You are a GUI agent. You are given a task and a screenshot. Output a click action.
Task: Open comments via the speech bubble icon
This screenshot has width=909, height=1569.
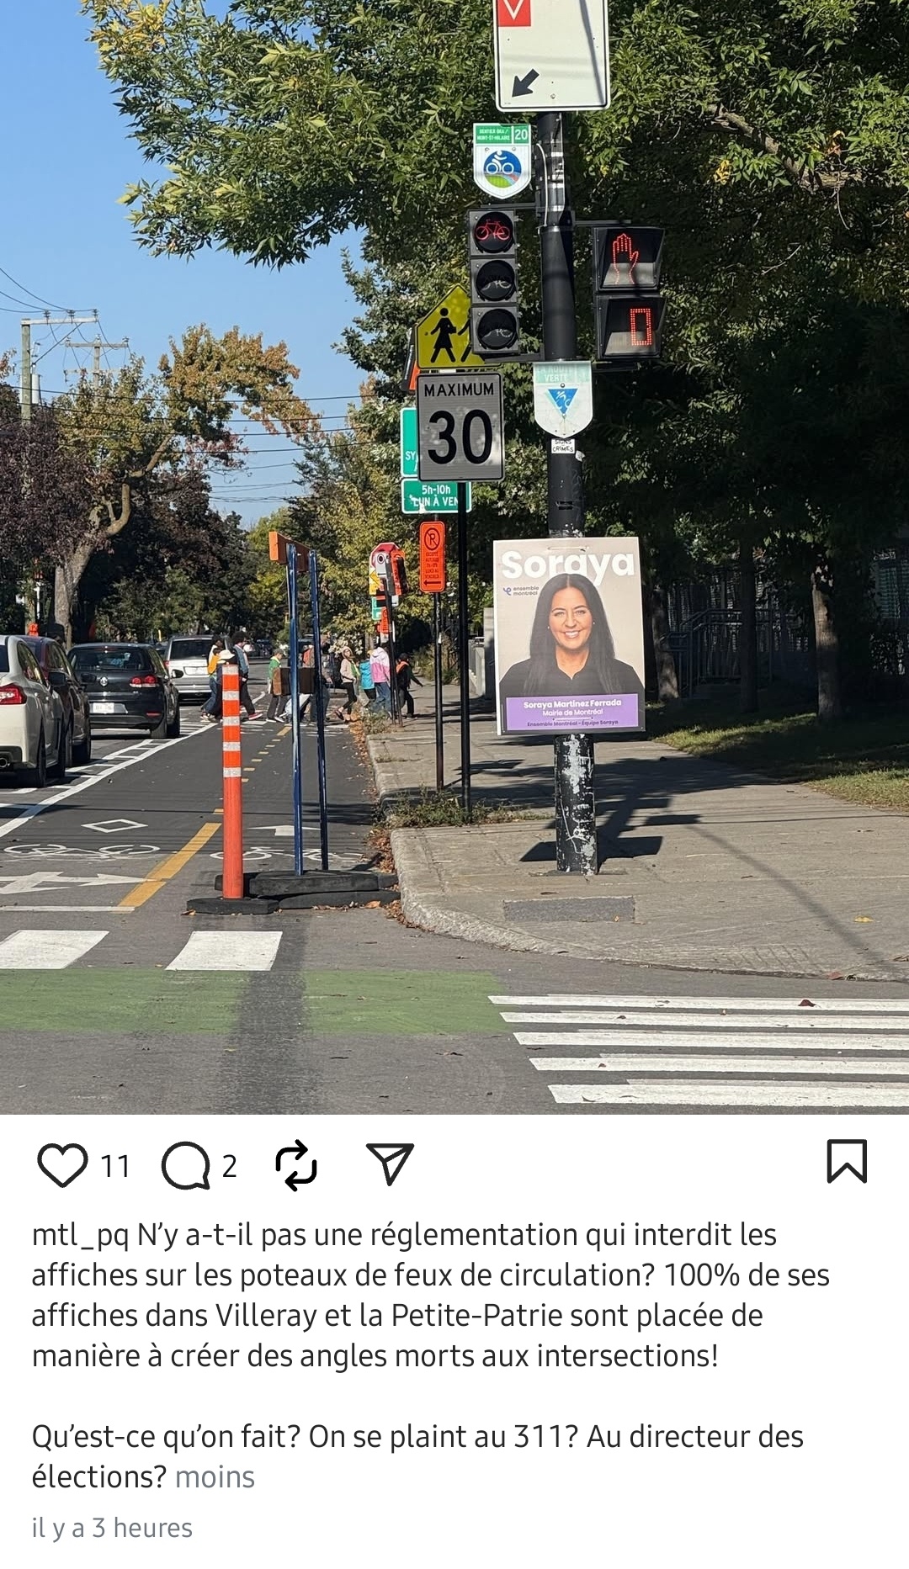click(x=185, y=1165)
